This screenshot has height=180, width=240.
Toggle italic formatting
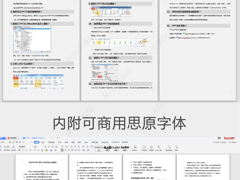point(22,150)
